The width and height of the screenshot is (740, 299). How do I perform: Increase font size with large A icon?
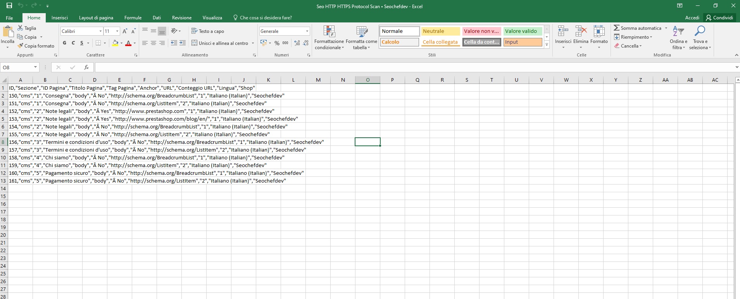coord(125,31)
